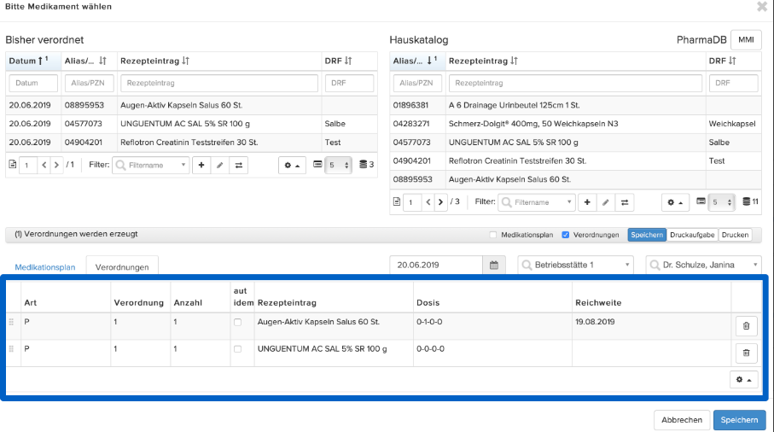Select 08895953 row in Hauskatalog
This screenshot has width=774, height=432.
click(x=575, y=179)
